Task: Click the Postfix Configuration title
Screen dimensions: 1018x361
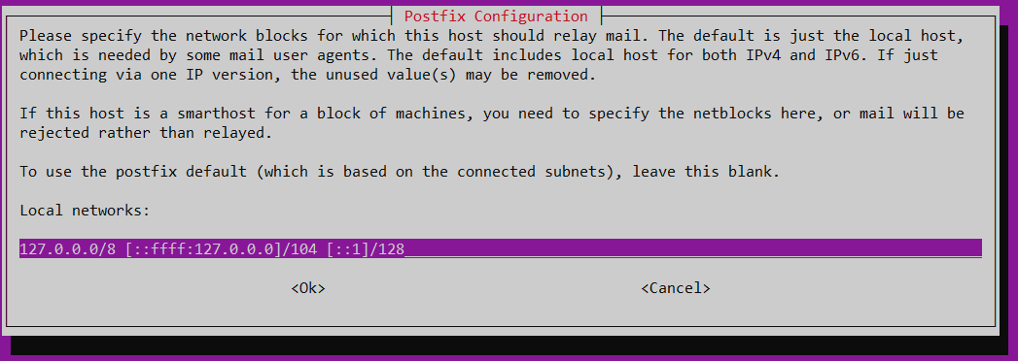Action: coord(496,16)
